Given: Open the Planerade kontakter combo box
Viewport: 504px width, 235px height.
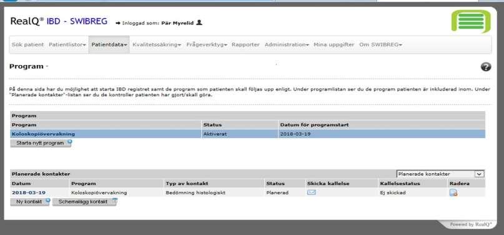Looking at the screenshot, I should pos(440,174).
